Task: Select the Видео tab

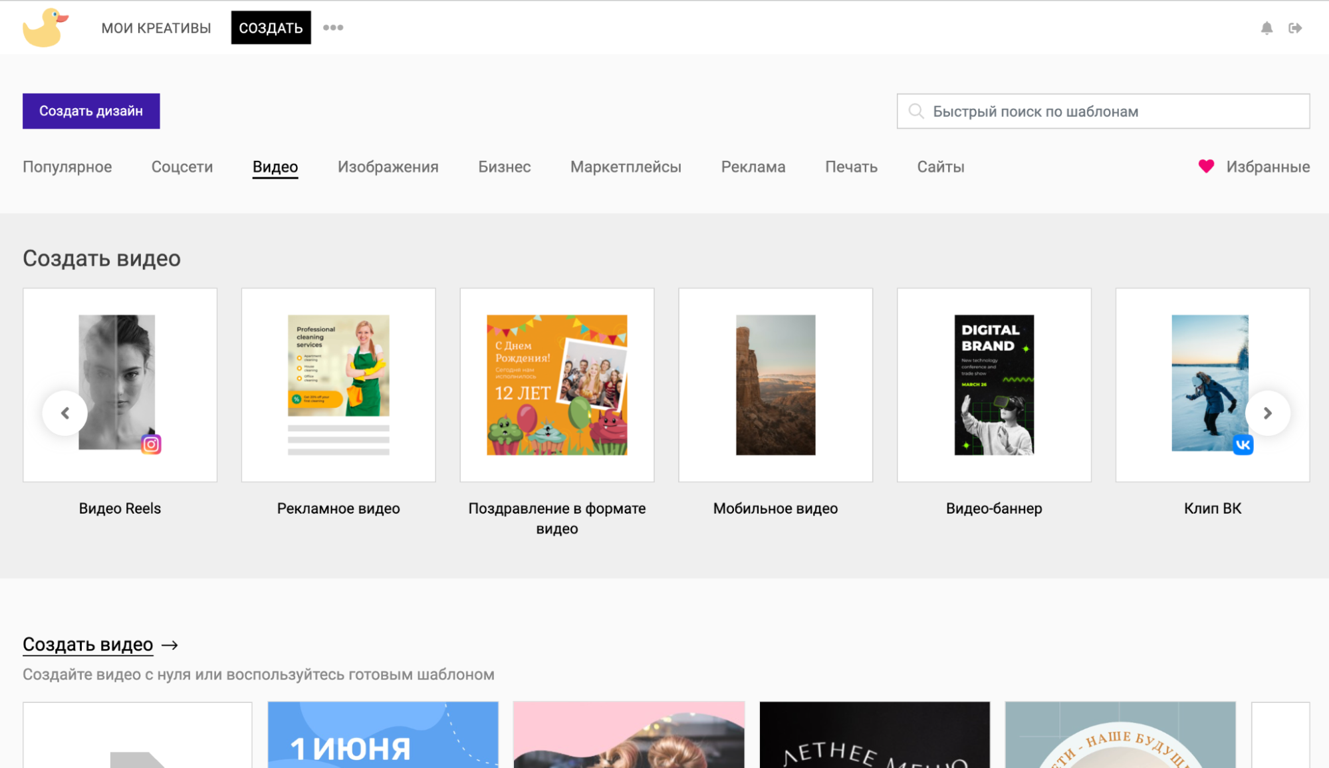Action: [275, 167]
